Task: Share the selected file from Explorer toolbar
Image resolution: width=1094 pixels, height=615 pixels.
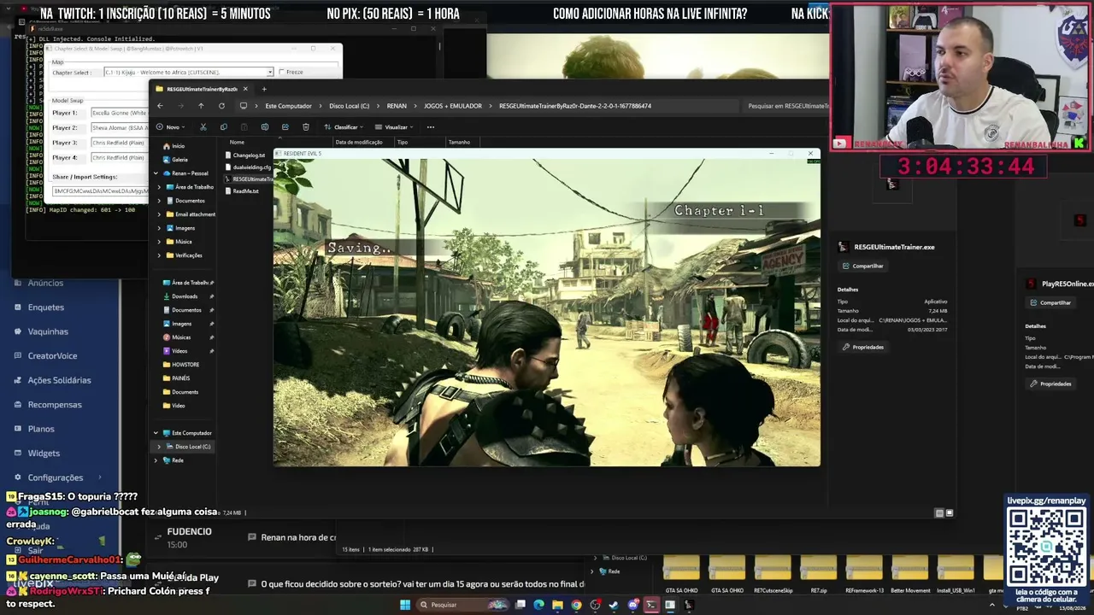Action: click(285, 127)
